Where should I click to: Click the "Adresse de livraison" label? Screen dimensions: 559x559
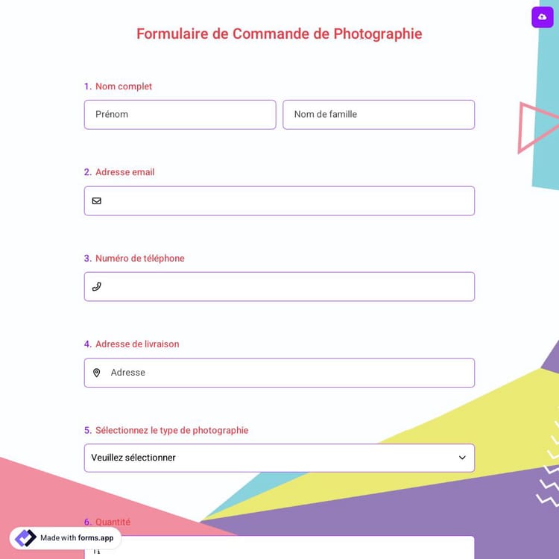click(x=137, y=344)
